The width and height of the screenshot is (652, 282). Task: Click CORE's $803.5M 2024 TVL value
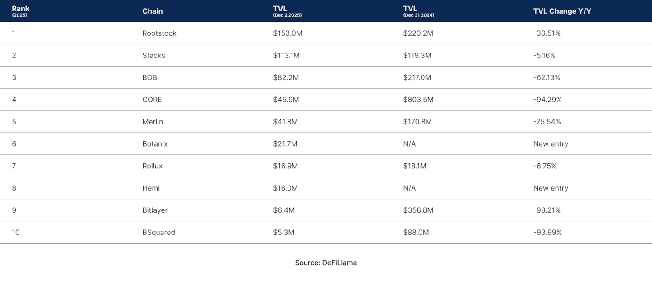point(418,100)
